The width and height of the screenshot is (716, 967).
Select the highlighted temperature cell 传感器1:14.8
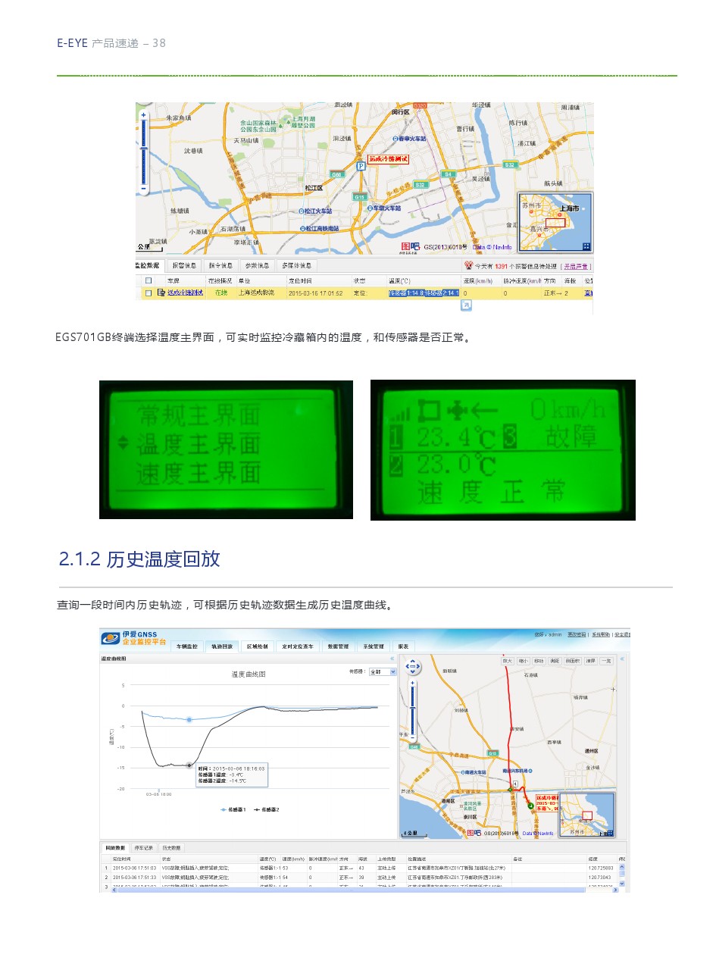click(424, 293)
